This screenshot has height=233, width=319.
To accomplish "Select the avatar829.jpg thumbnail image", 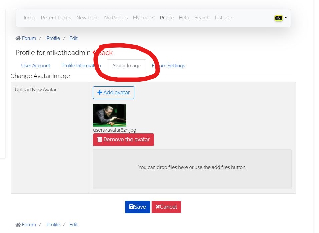I will [x=110, y=115].
